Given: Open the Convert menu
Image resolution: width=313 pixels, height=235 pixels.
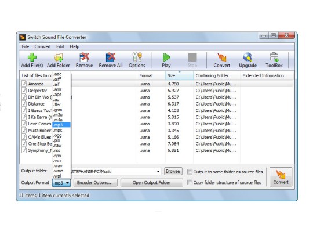Looking at the screenshot, I should click(42, 46).
